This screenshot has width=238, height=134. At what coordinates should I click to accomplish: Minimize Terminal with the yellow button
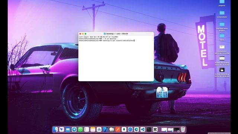83,34
